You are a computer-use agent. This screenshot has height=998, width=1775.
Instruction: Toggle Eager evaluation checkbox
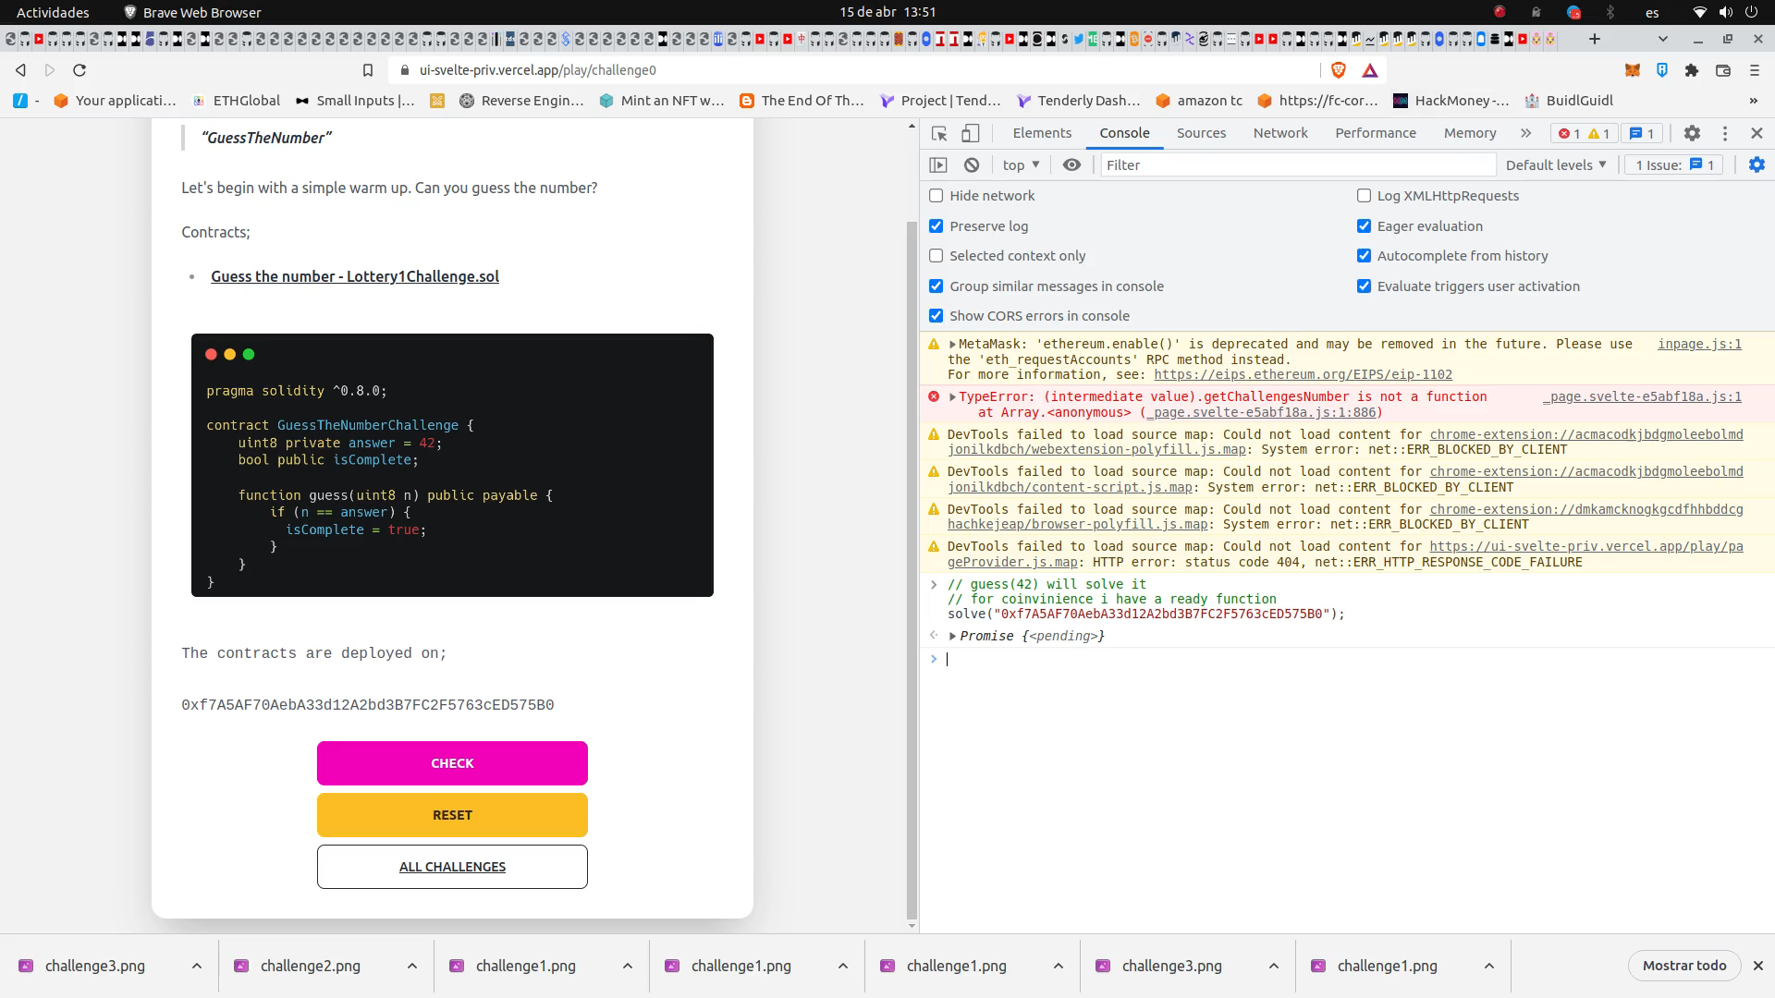pos(1364,226)
